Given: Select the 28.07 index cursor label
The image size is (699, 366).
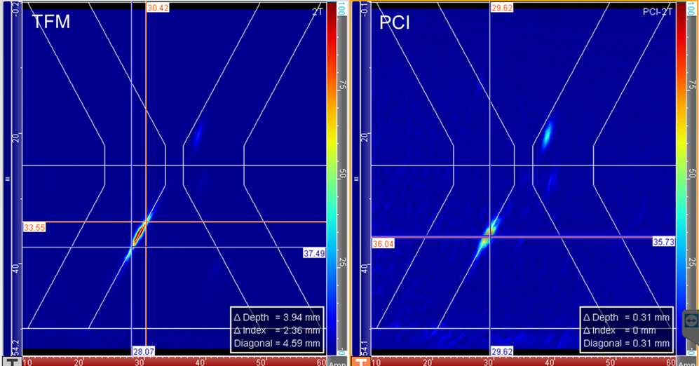Looking at the screenshot, I should (x=142, y=350).
